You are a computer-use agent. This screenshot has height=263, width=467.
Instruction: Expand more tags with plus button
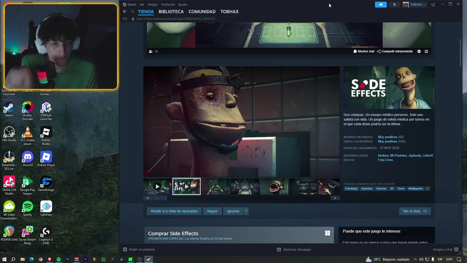[428, 188]
